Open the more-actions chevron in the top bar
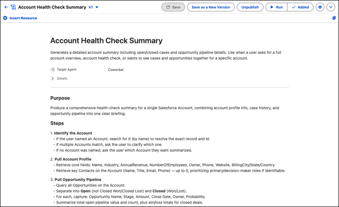 tap(331, 7)
